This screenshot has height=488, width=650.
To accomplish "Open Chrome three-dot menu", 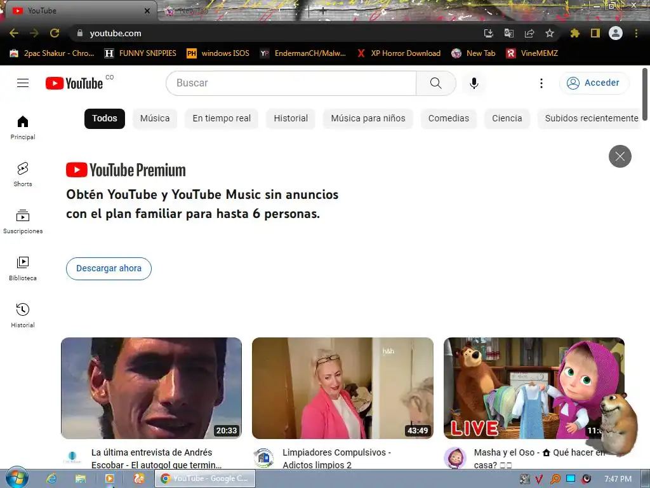I will (636, 33).
